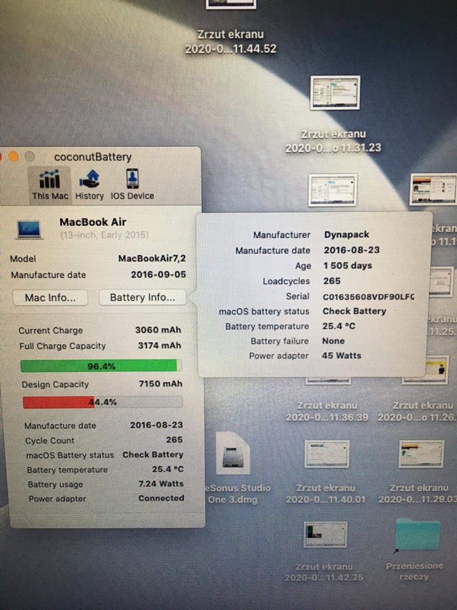Click the 1 505 days age value

348,266
